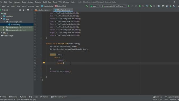Toggle code fold at ButtonClick method line

click(41, 44)
